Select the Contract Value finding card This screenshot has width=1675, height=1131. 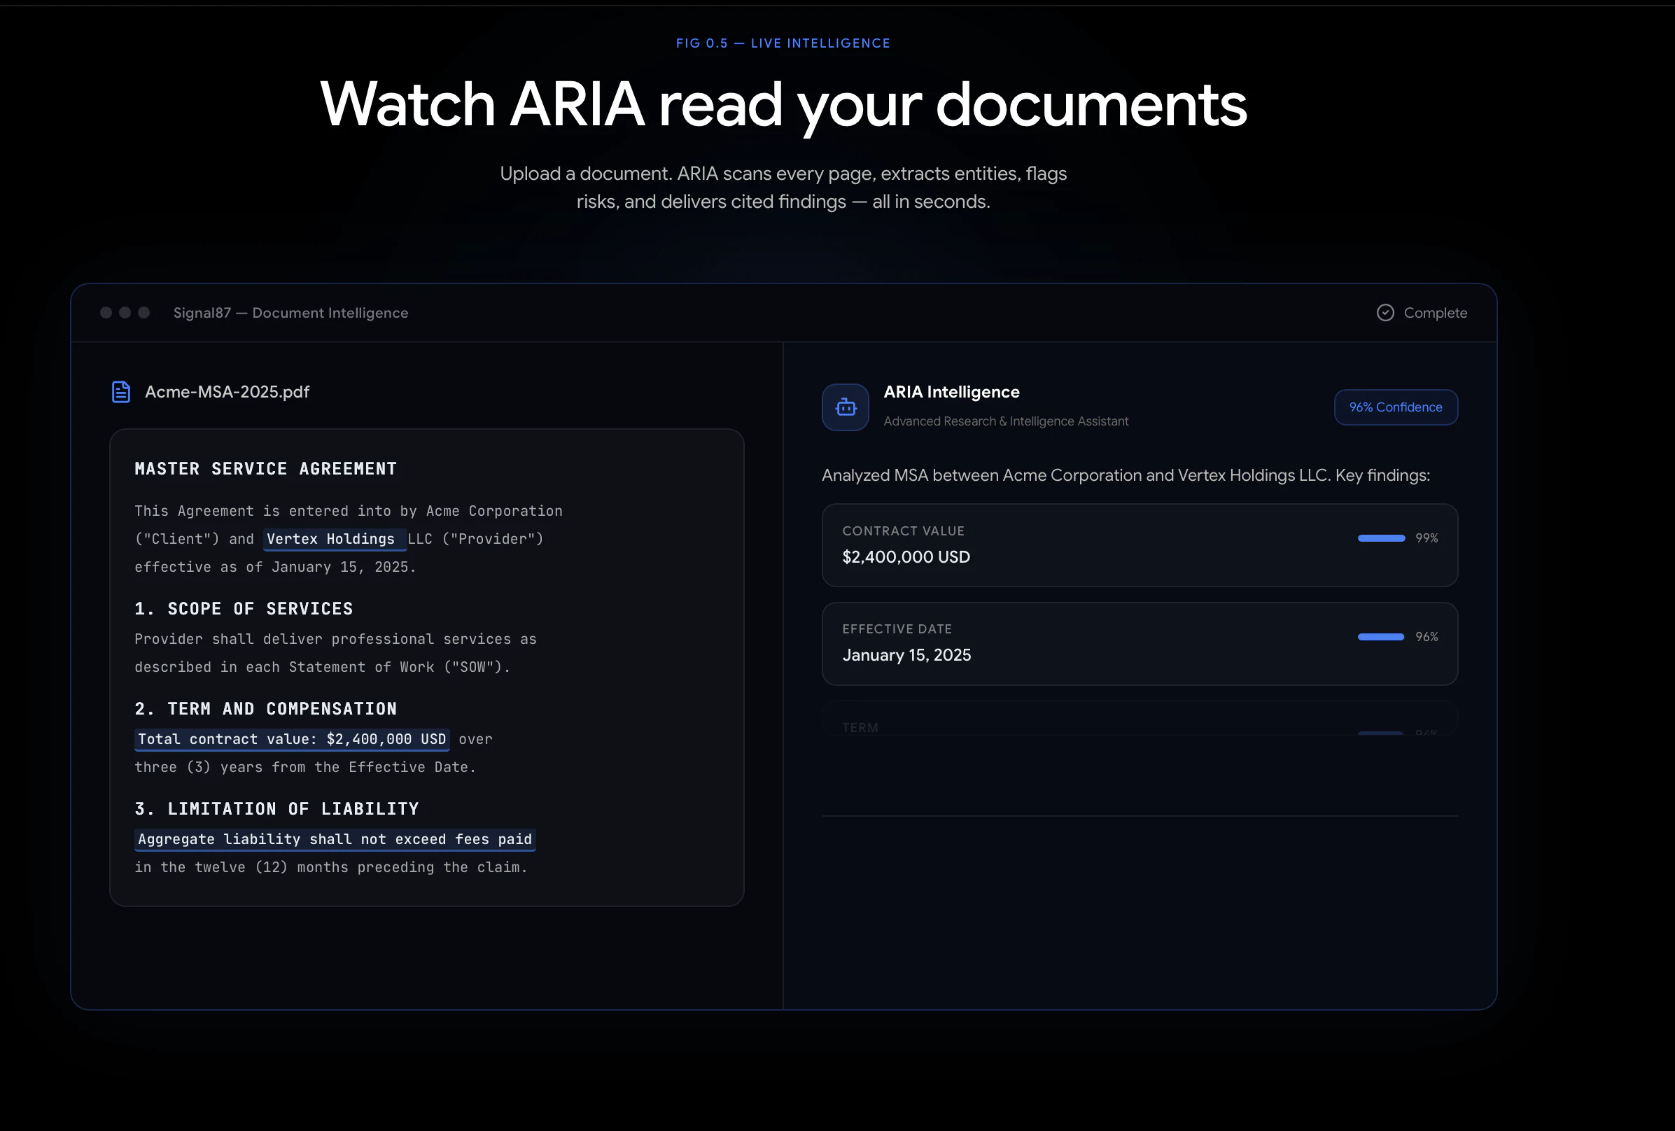[1139, 546]
